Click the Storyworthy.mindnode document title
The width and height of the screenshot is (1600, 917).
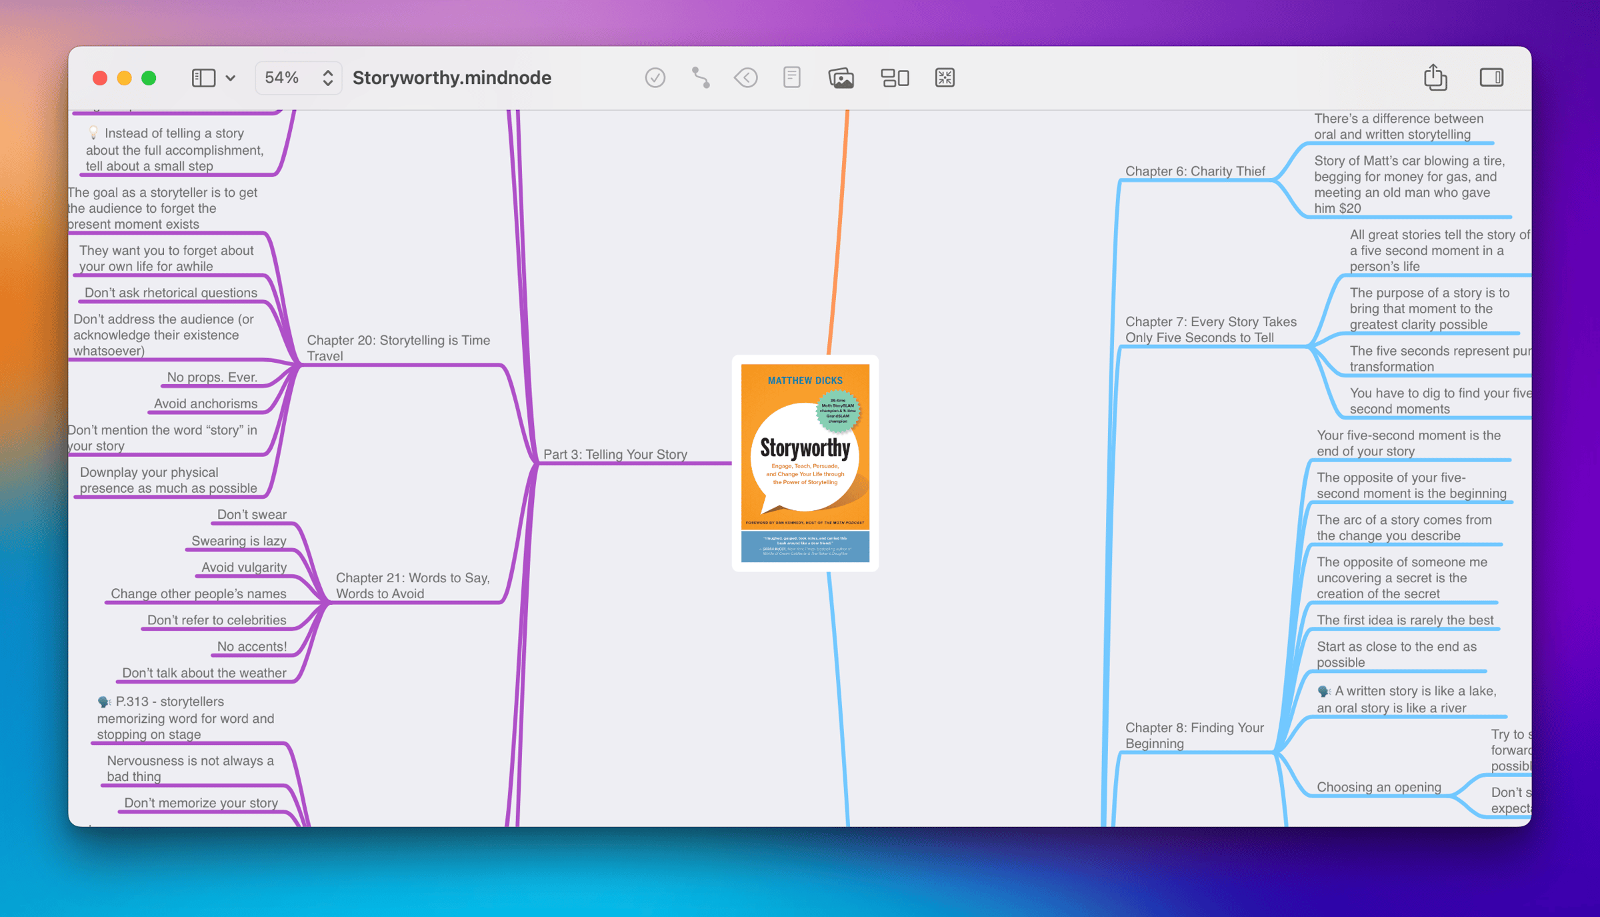click(452, 78)
